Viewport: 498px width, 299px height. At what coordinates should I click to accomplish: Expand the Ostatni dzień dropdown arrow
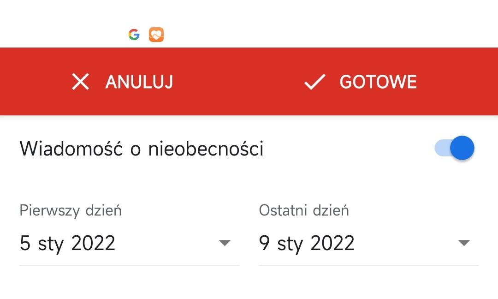[464, 243]
